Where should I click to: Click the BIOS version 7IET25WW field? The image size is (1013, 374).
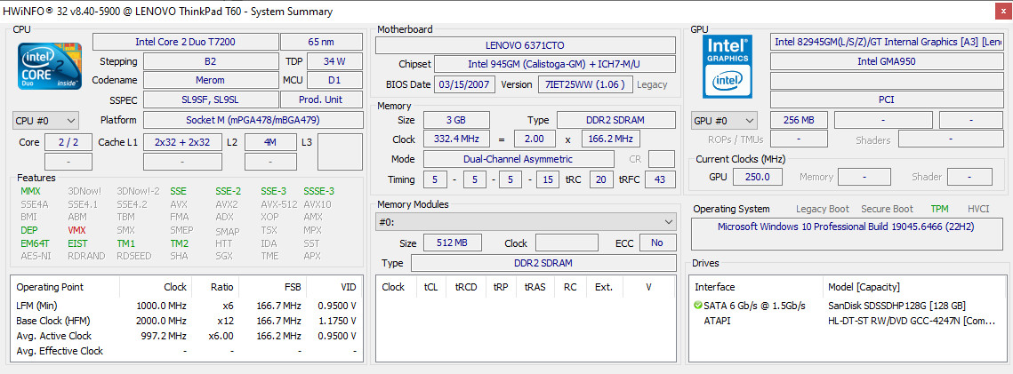coord(584,84)
